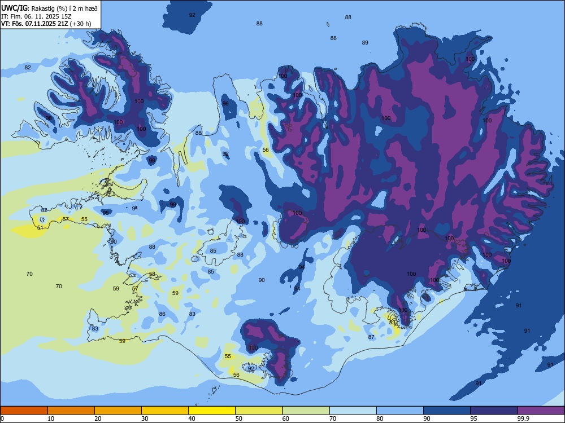Click the '53' humidity value on the map
Viewport: 565px width, 423px height.
tap(393, 323)
